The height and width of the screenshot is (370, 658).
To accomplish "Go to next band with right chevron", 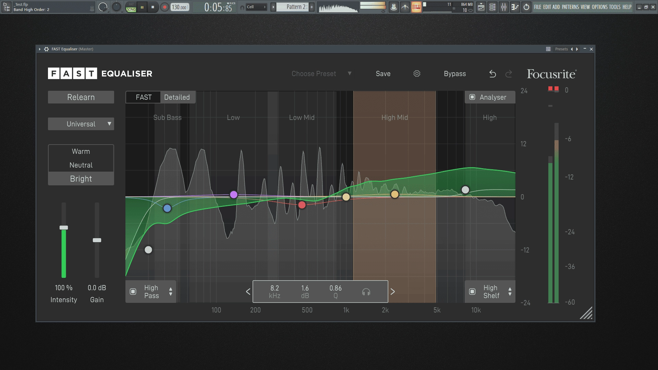I will pos(393,292).
